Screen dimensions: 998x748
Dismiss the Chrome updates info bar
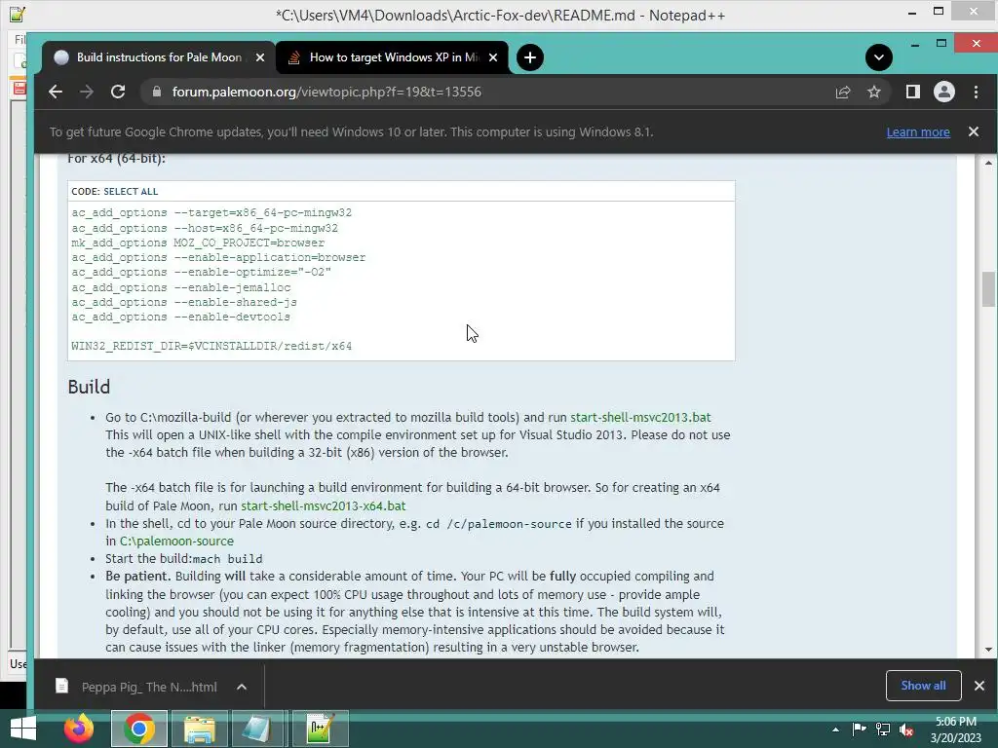click(x=974, y=131)
